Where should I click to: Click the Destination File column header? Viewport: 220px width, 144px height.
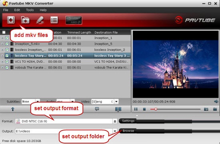(x=106, y=32)
